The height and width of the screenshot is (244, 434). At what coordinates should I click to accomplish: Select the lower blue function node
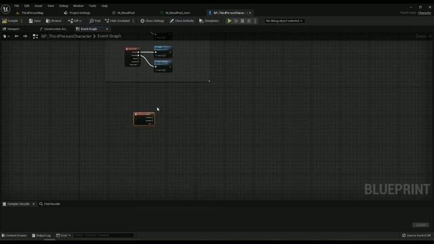pos(163,66)
